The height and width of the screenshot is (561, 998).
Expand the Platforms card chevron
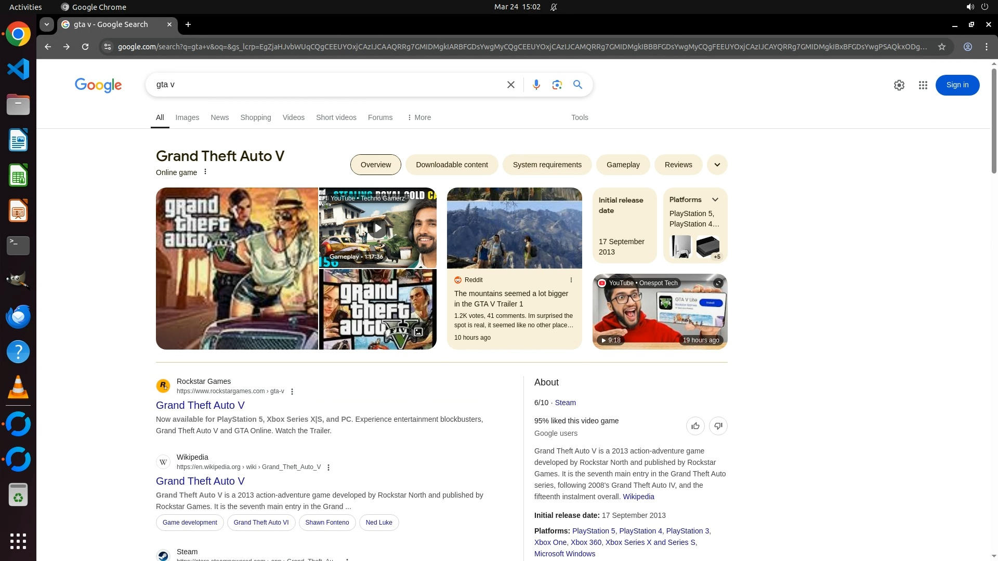point(715,199)
